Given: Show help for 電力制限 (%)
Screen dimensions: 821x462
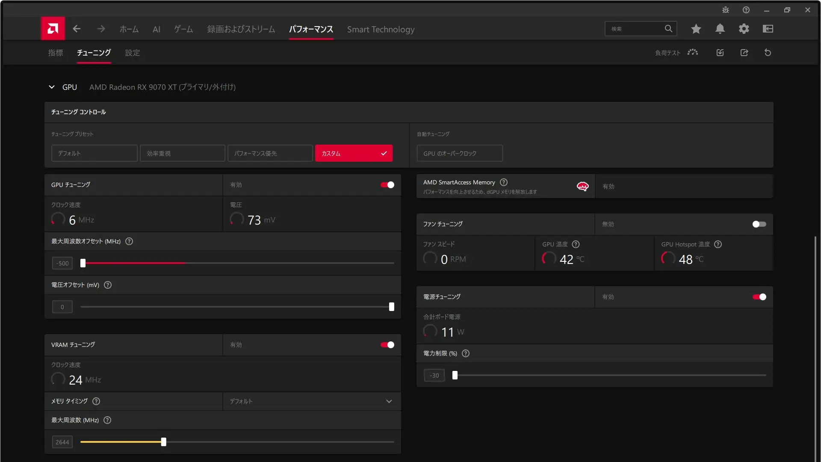Looking at the screenshot, I should [466, 353].
